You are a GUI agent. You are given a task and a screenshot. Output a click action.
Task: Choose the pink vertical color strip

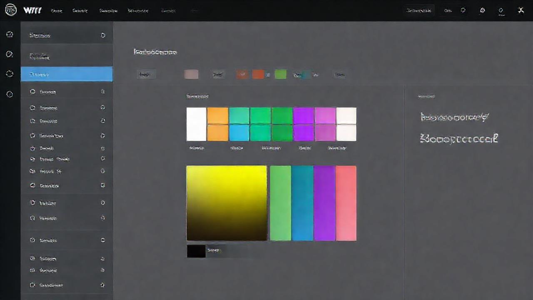coord(346,203)
